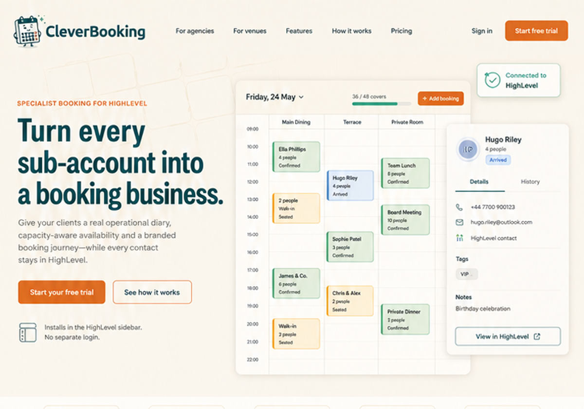Open the Ella Phillips booking card
This screenshot has width=584, height=409.
click(296, 156)
